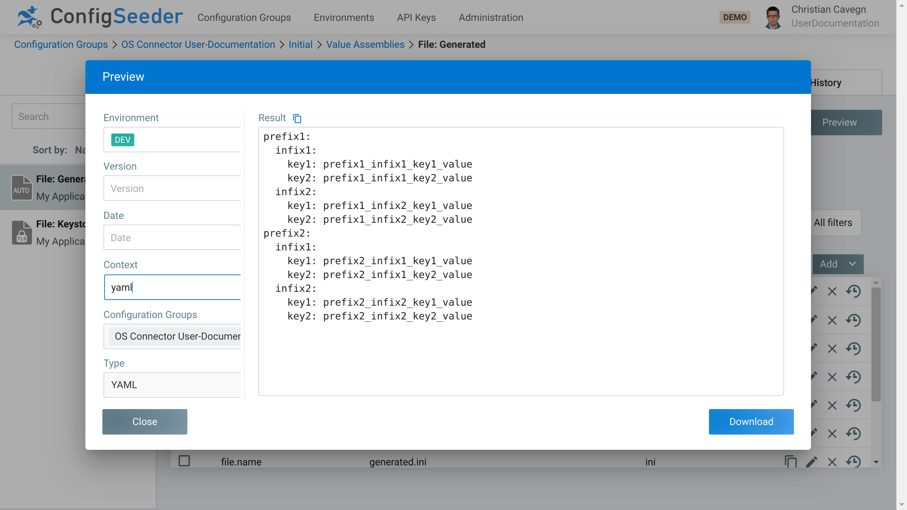Click the history restore icon for sixth entry
This screenshot has width=907, height=510.
pyautogui.click(x=855, y=434)
